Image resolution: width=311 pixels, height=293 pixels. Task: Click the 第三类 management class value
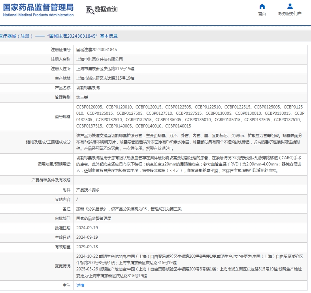(x=82, y=97)
